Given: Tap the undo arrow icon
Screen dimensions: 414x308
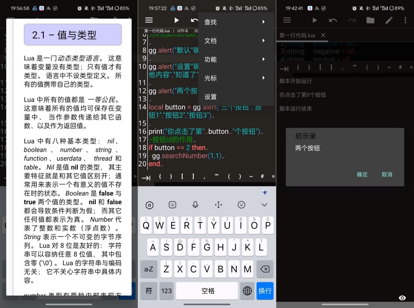Looking at the screenshot, I should 332,20.
